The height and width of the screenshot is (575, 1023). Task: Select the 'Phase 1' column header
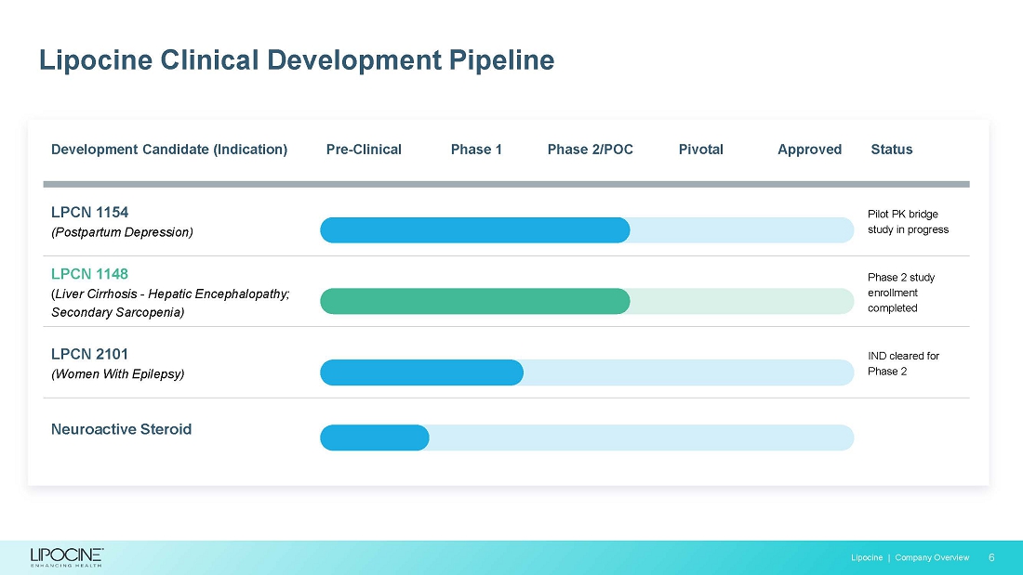[x=476, y=150]
